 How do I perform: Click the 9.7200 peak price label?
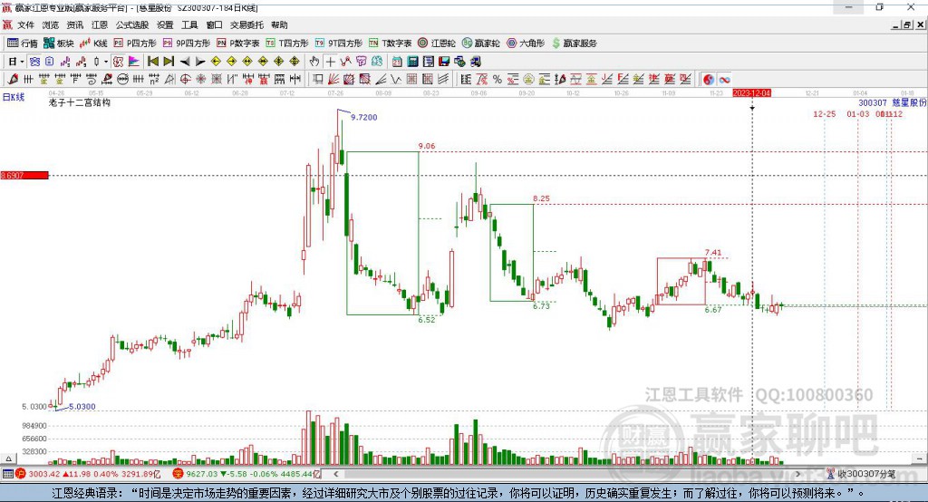(x=364, y=117)
